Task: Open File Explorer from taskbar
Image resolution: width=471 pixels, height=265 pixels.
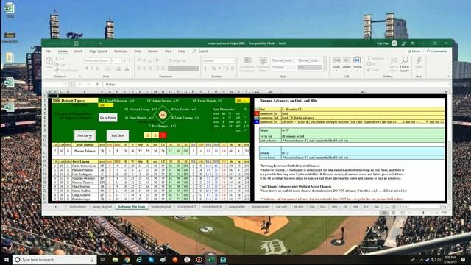Action: 115,260
